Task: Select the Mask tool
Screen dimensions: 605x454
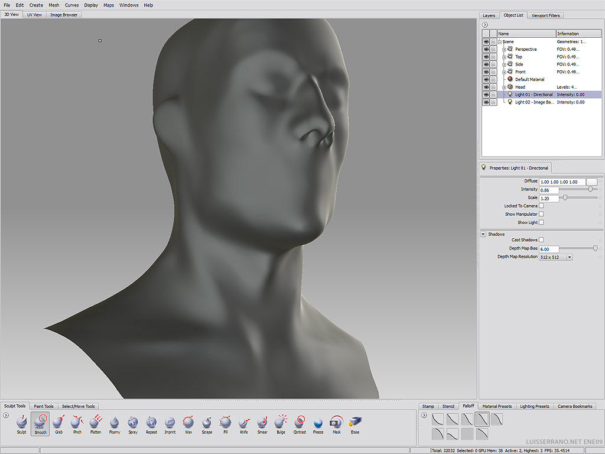Action: click(336, 424)
